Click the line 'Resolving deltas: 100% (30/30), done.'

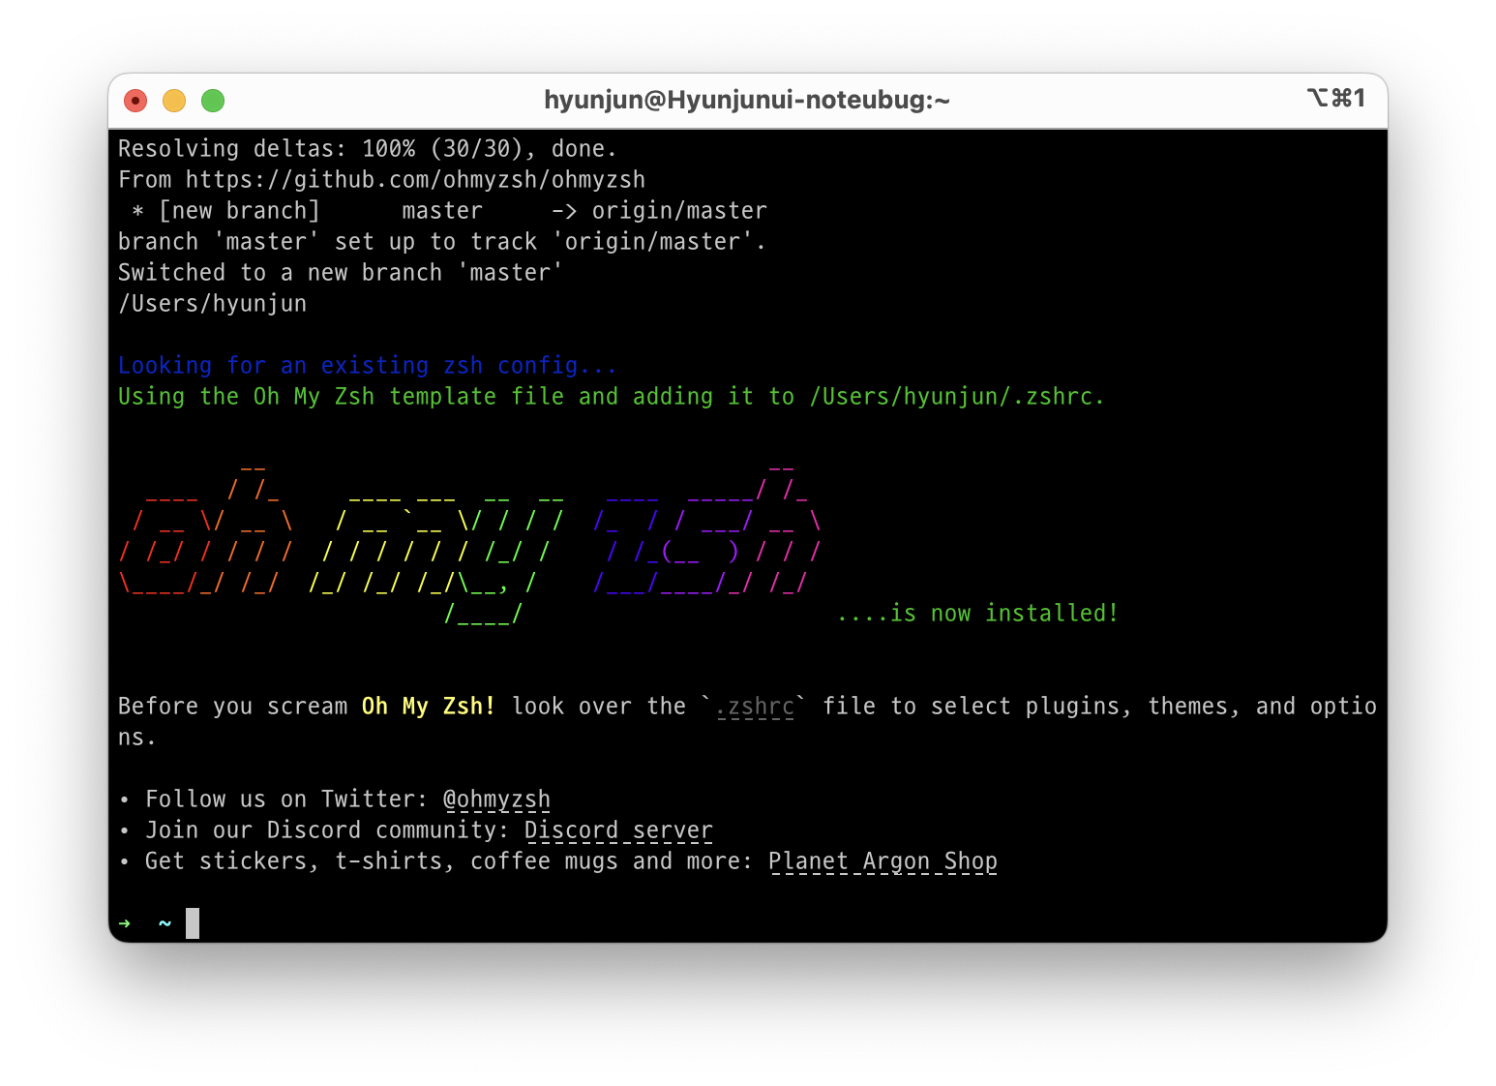(368, 149)
